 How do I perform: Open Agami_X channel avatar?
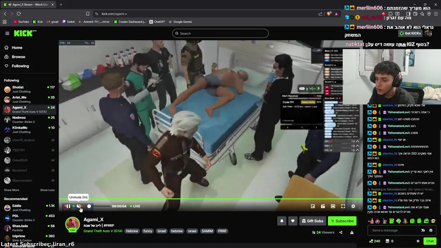pos(72,224)
